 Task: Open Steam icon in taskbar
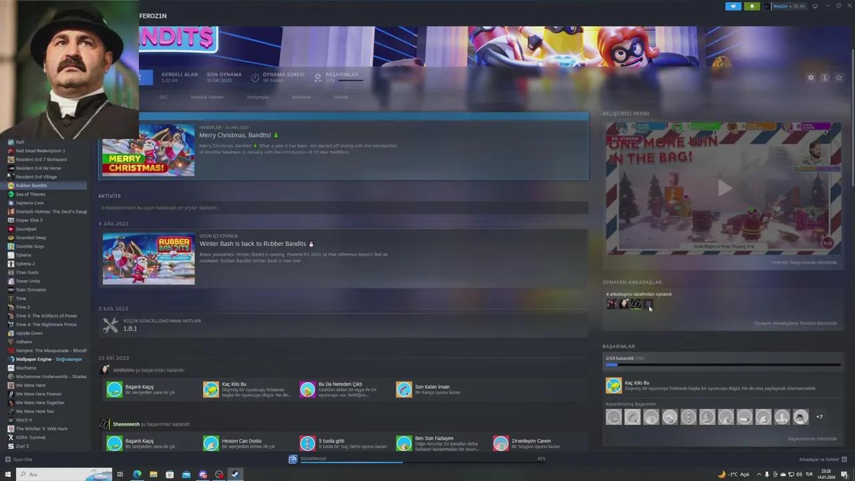coord(235,474)
